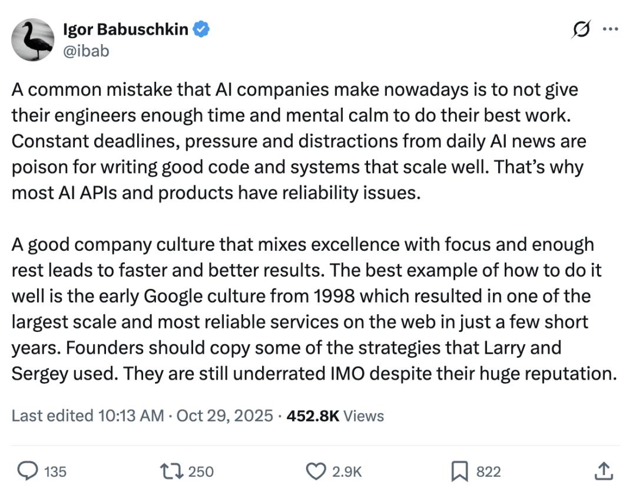Open the 452.8K Views analytics label
This screenshot has height=495, width=636.
334,416
